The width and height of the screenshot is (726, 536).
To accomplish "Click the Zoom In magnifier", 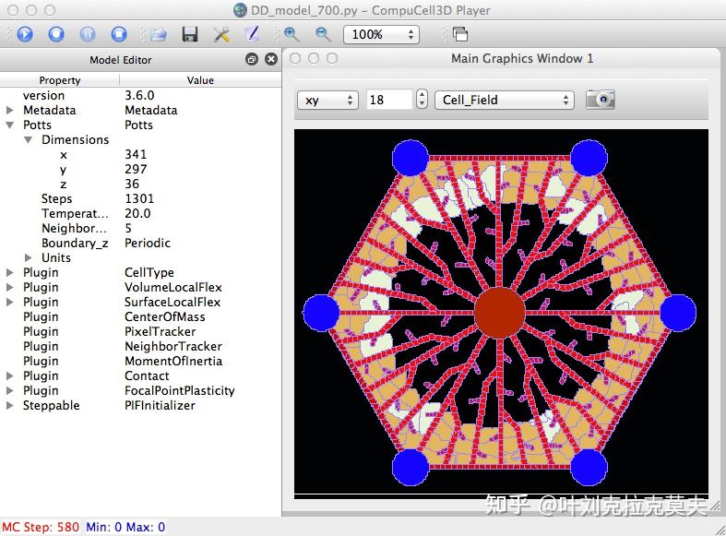I will tap(292, 34).
